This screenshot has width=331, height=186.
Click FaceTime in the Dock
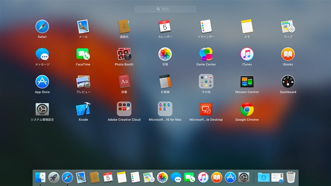pyautogui.click(x=189, y=177)
